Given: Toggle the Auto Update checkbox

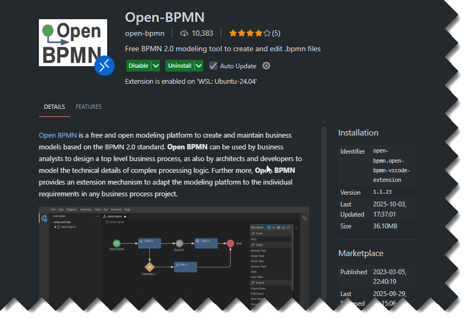Looking at the screenshot, I should tap(213, 66).
